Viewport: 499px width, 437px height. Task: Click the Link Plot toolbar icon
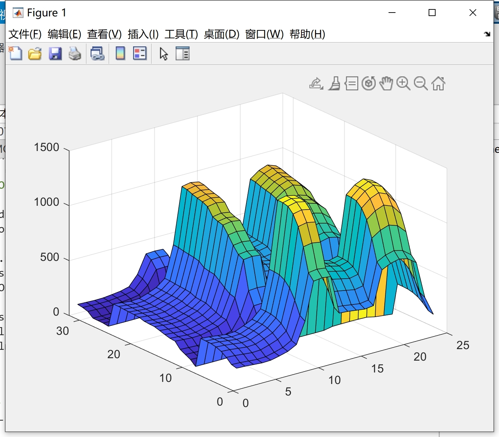[98, 54]
